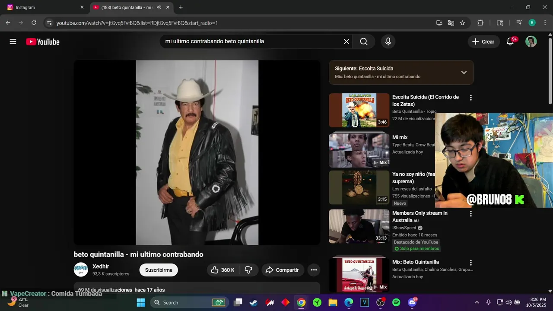Show hidden system tray icons
Viewport: 553px width, 311px height.
(477, 302)
